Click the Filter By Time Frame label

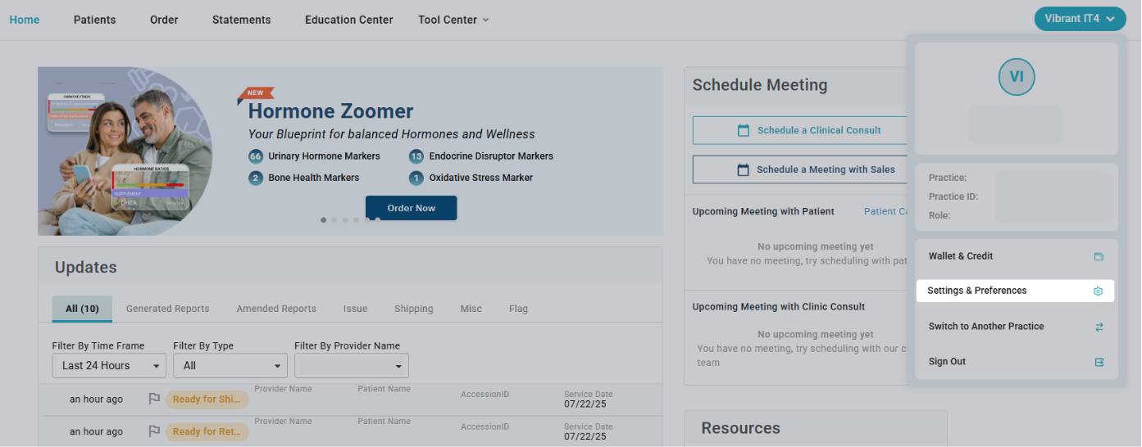tap(98, 345)
